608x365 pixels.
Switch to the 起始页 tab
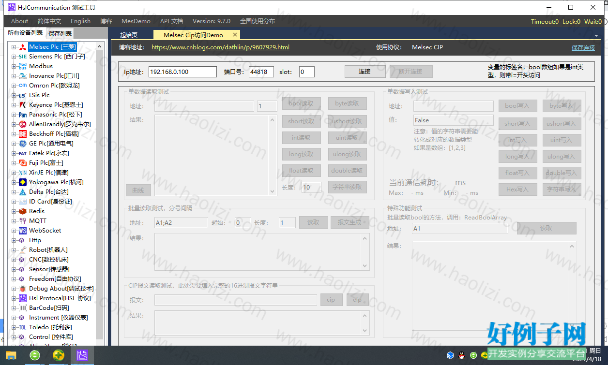click(129, 35)
